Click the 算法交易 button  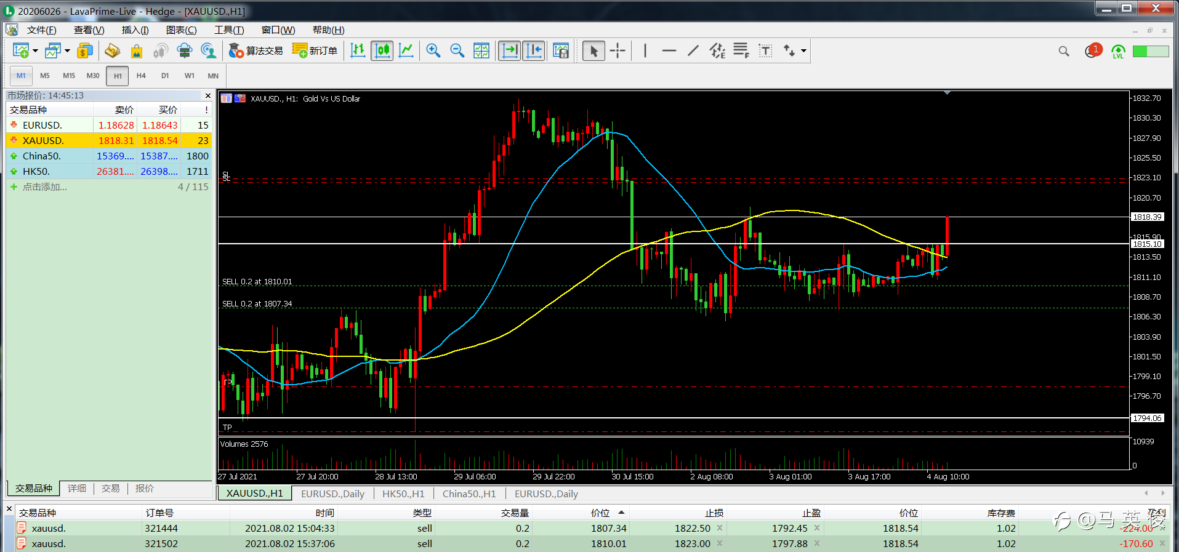click(256, 51)
